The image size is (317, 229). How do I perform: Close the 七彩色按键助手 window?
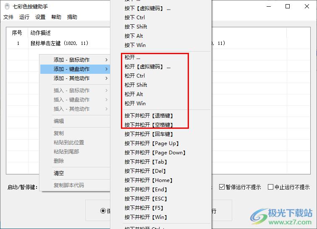tap(307, 6)
